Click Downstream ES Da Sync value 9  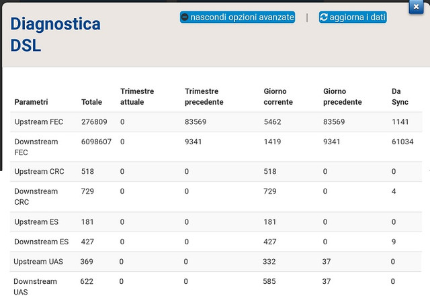(x=394, y=242)
